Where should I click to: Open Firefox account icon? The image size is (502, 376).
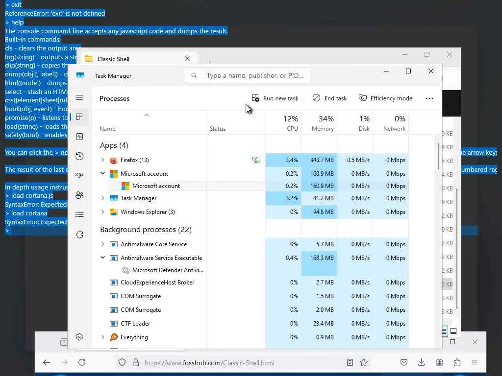click(x=439, y=362)
